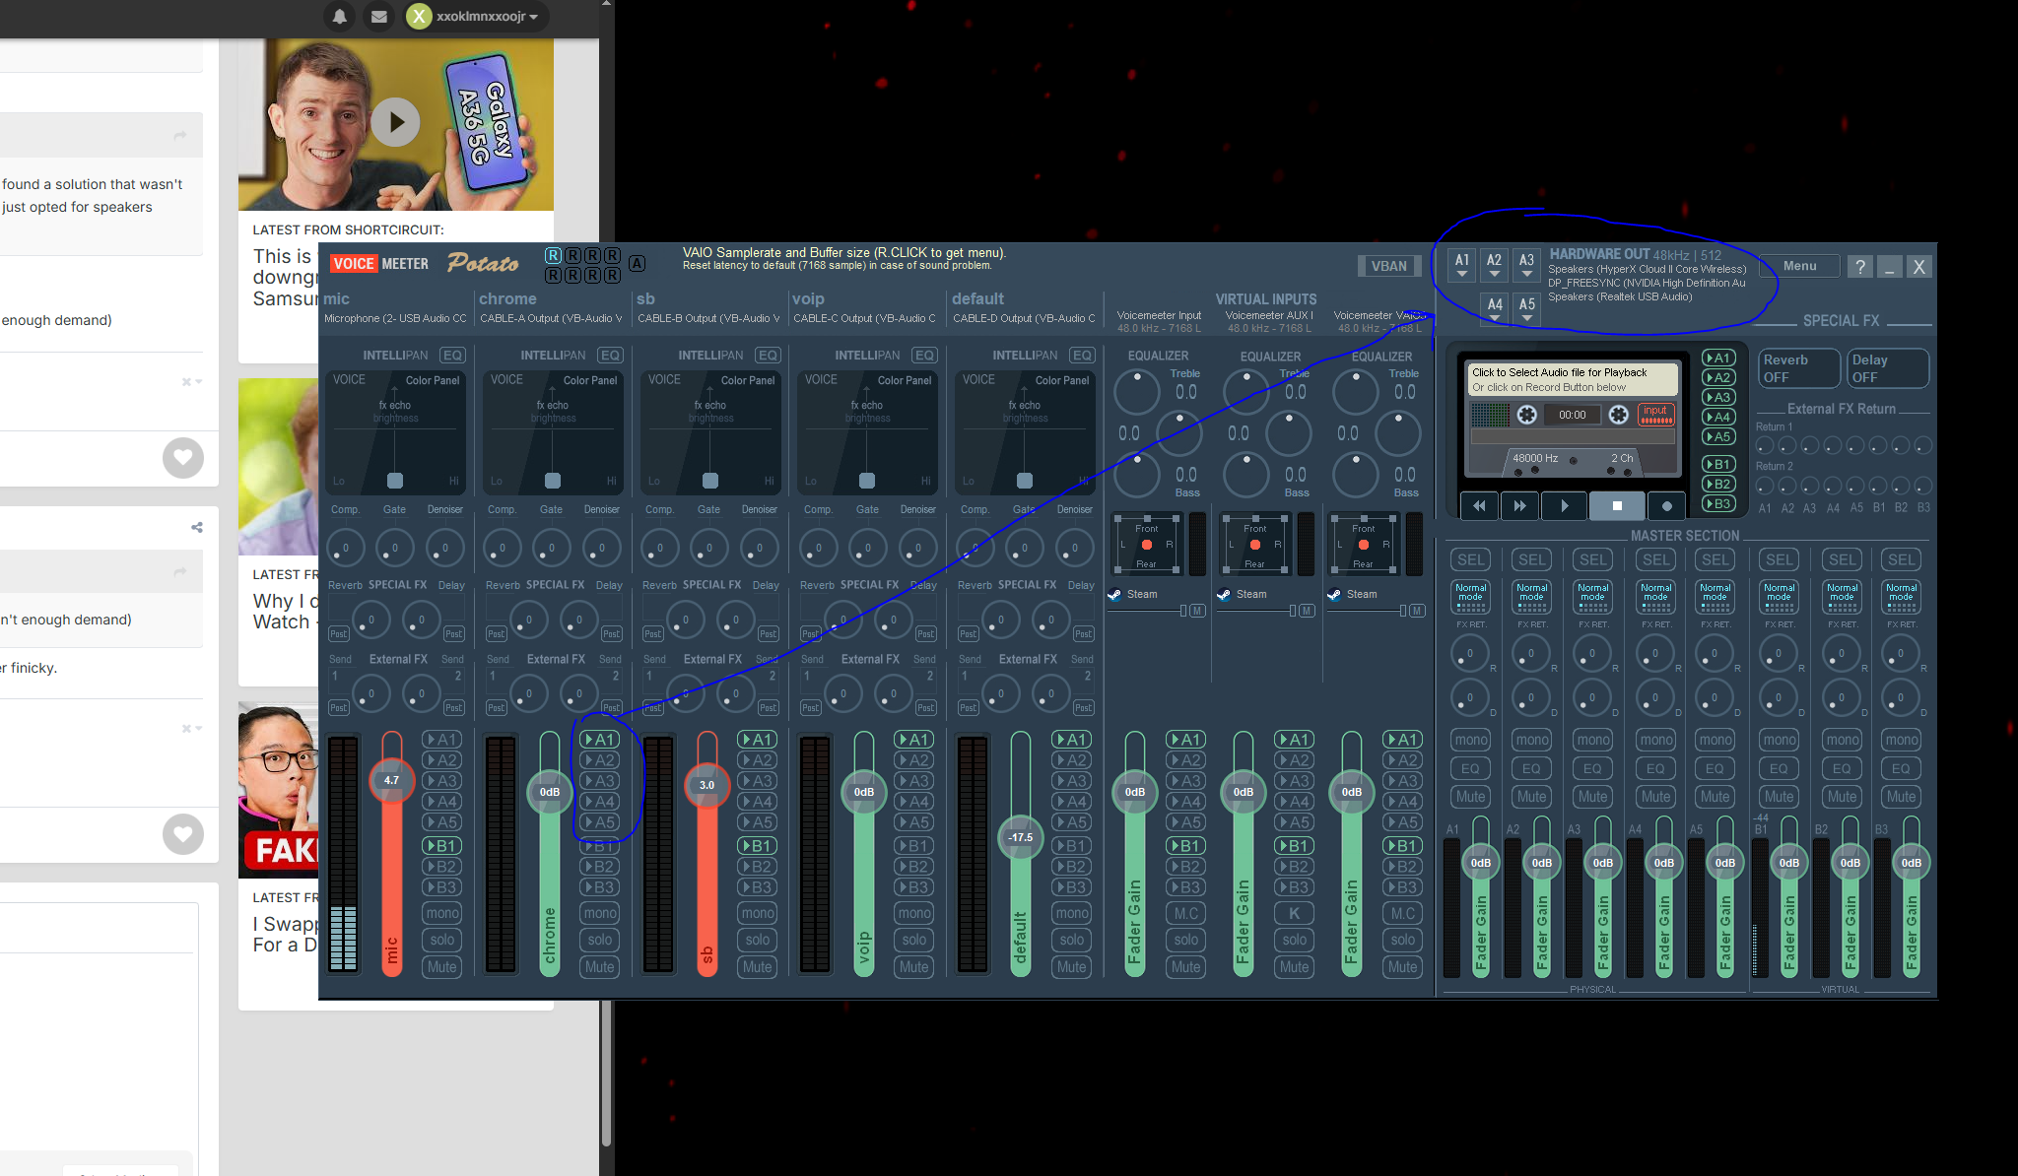Click the cassette rewind button

pos(1479,505)
